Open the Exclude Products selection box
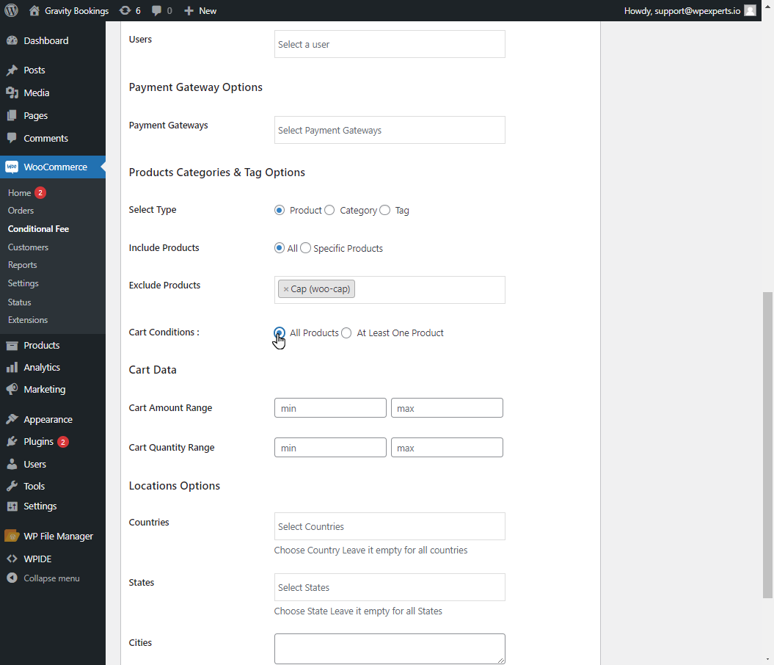 pyautogui.click(x=390, y=290)
